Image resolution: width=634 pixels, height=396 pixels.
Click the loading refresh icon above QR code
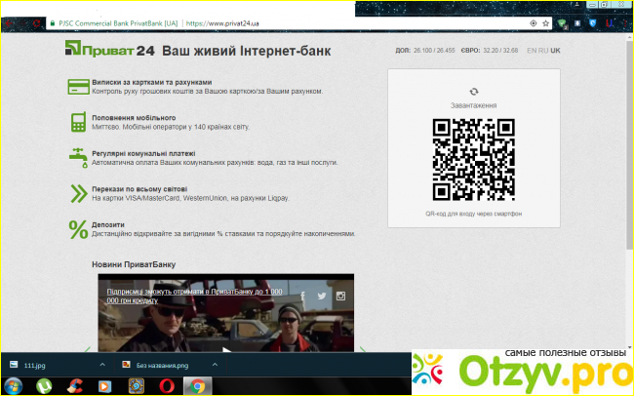[x=474, y=91]
